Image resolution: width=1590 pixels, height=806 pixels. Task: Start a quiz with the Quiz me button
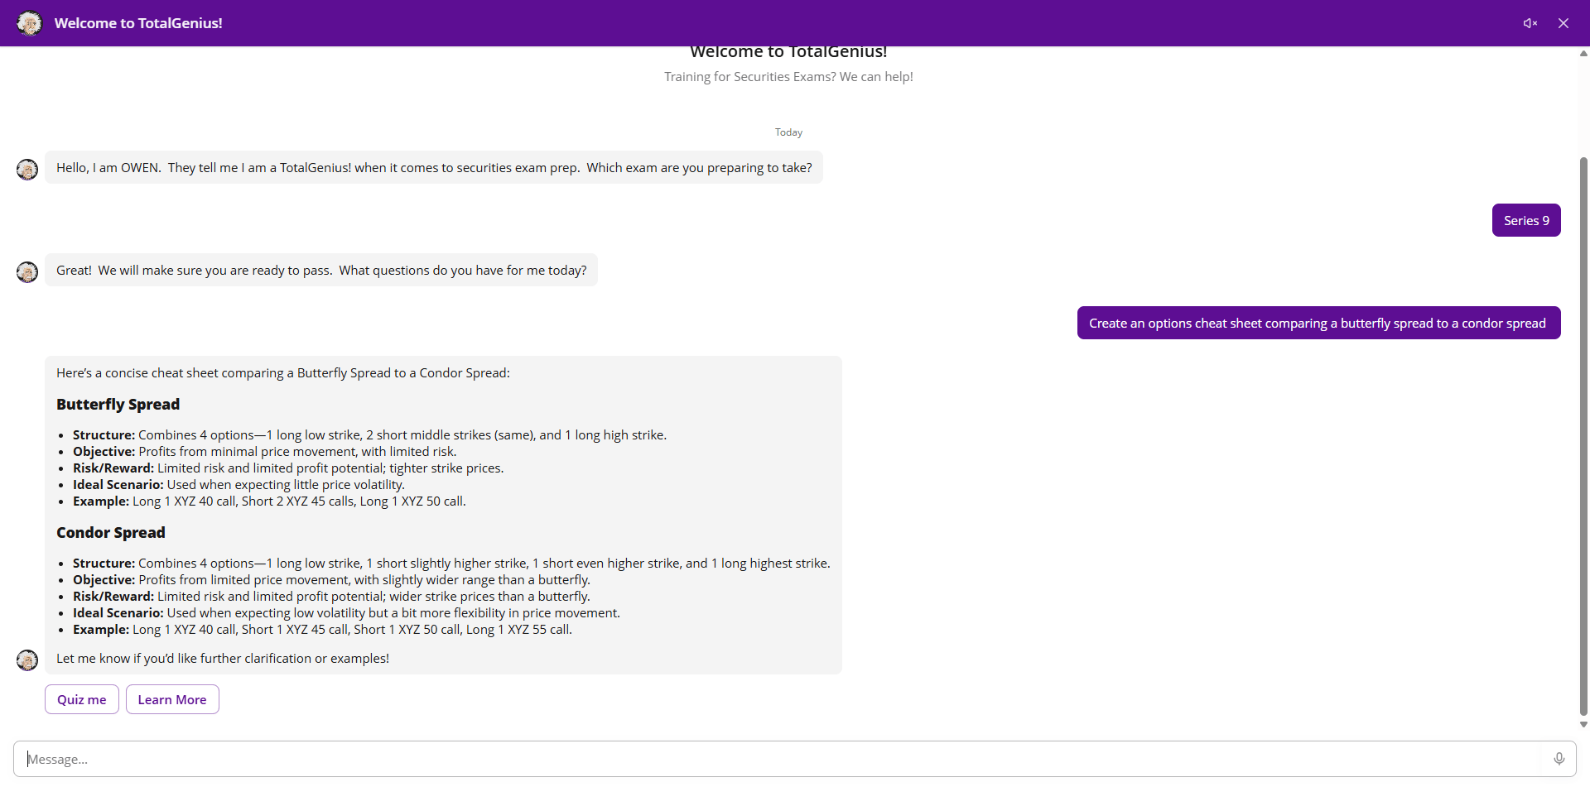tap(82, 699)
